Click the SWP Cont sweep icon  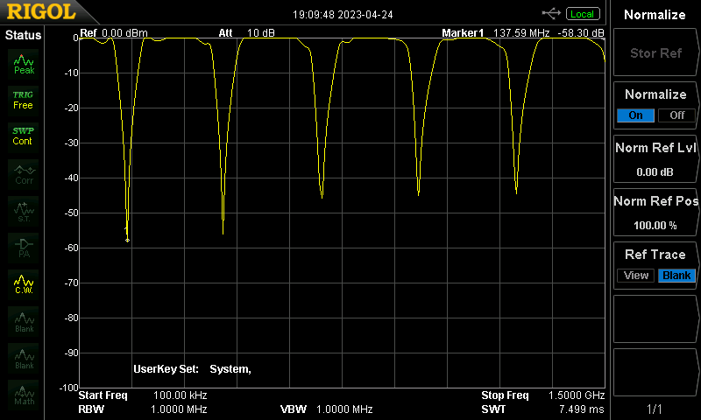pyautogui.click(x=23, y=136)
